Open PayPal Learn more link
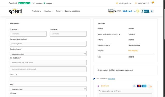 [112, 79]
